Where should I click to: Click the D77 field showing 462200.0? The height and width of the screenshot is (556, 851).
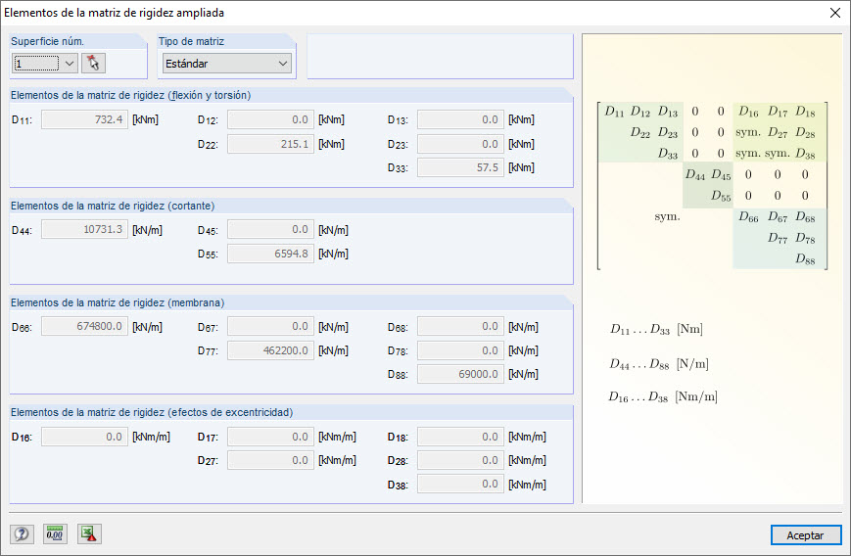(270, 350)
